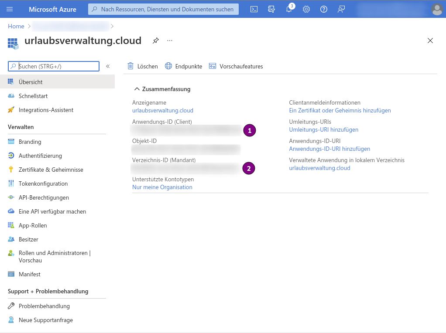Click the rocket icon for Integrations-Assistent
446x333 pixels.
click(x=11, y=110)
